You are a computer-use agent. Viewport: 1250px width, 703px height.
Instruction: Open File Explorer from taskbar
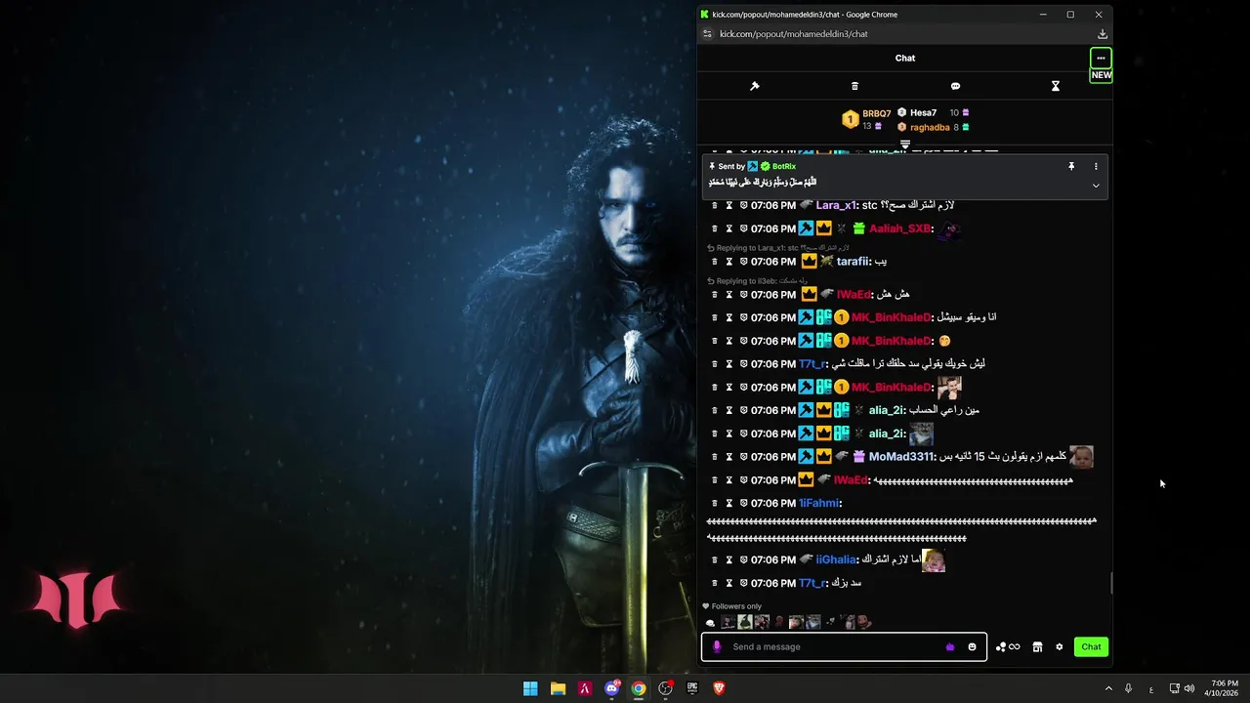point(558,688)
